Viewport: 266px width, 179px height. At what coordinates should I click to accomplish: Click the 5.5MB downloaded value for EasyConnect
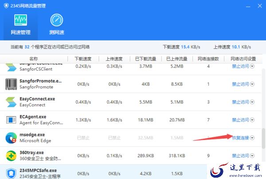click(x=145, y=102)
